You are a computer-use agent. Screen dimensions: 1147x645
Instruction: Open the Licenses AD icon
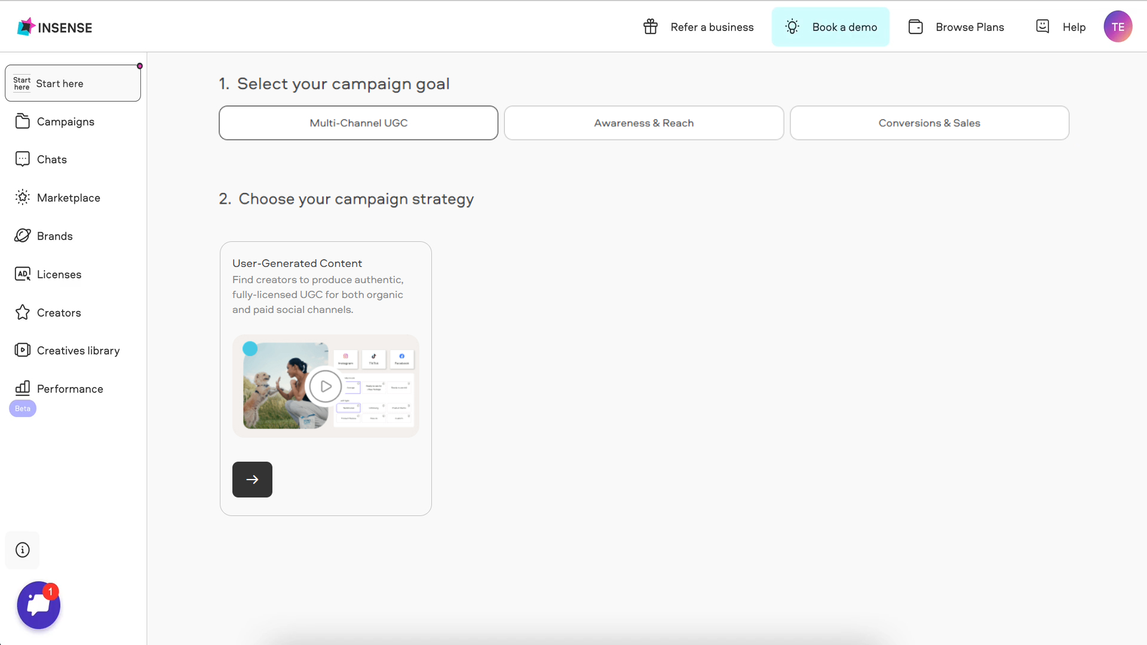click(x=23, y=274)
